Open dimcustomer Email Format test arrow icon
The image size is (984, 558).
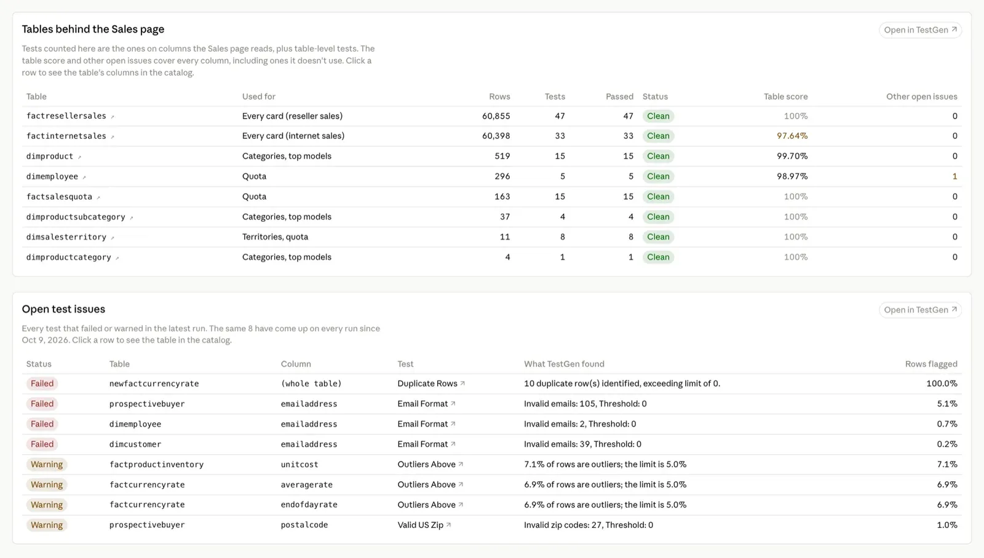[453, 444]
